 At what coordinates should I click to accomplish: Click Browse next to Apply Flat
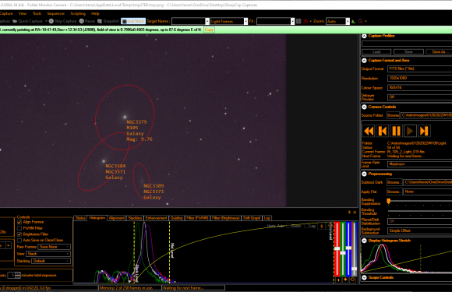(394, 192)
